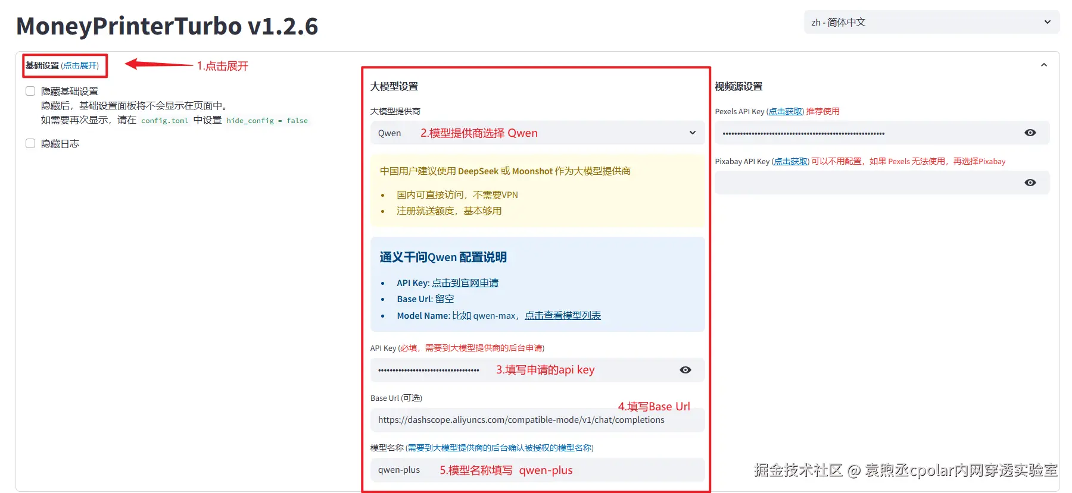Open the 点击查看模型列表 link
The image size is (1072, 493).
[563, 316]
